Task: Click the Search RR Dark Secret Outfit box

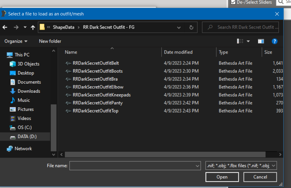Action: pyautogui.click(x=240, y=27)
